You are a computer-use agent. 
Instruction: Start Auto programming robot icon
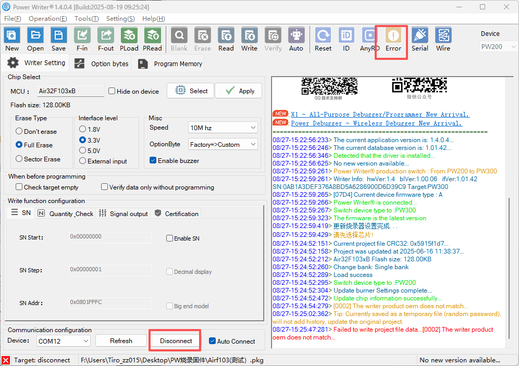click(x=296, y=39)
